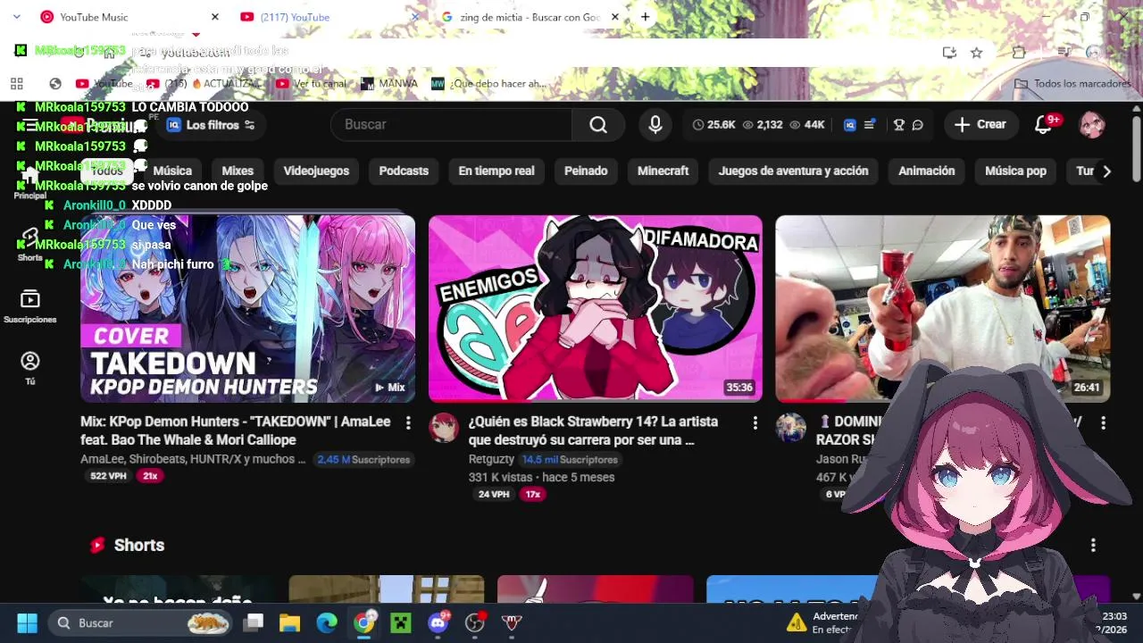
Task: Select the Música pop chip
Action: pos(1015,171)
